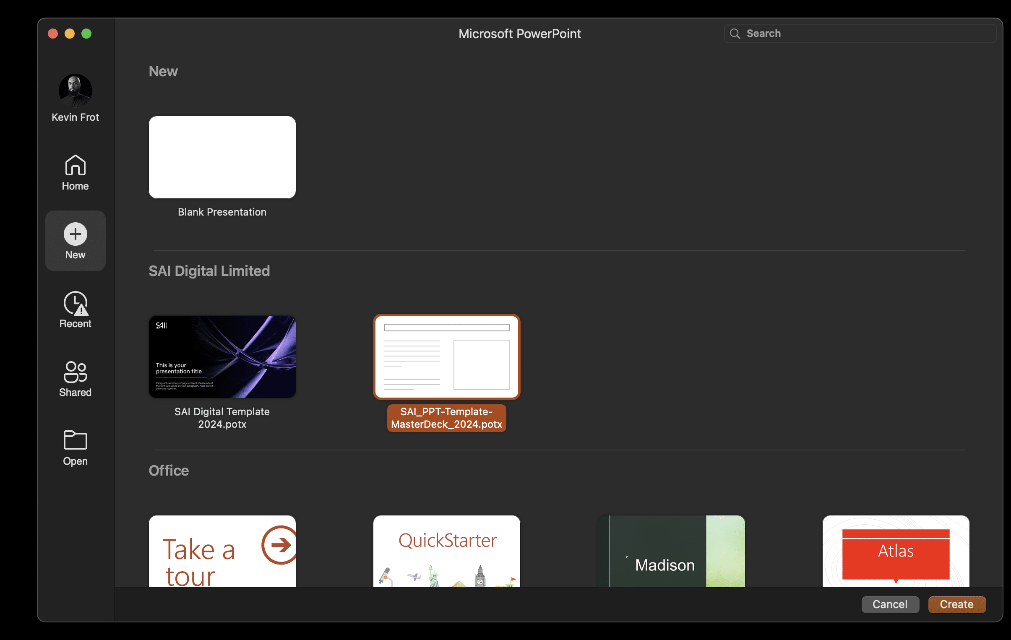Choose the Madison theme thumbnail
Image resolution: width=1011 pixels, height=640 pixels.
tap(671, 554)
